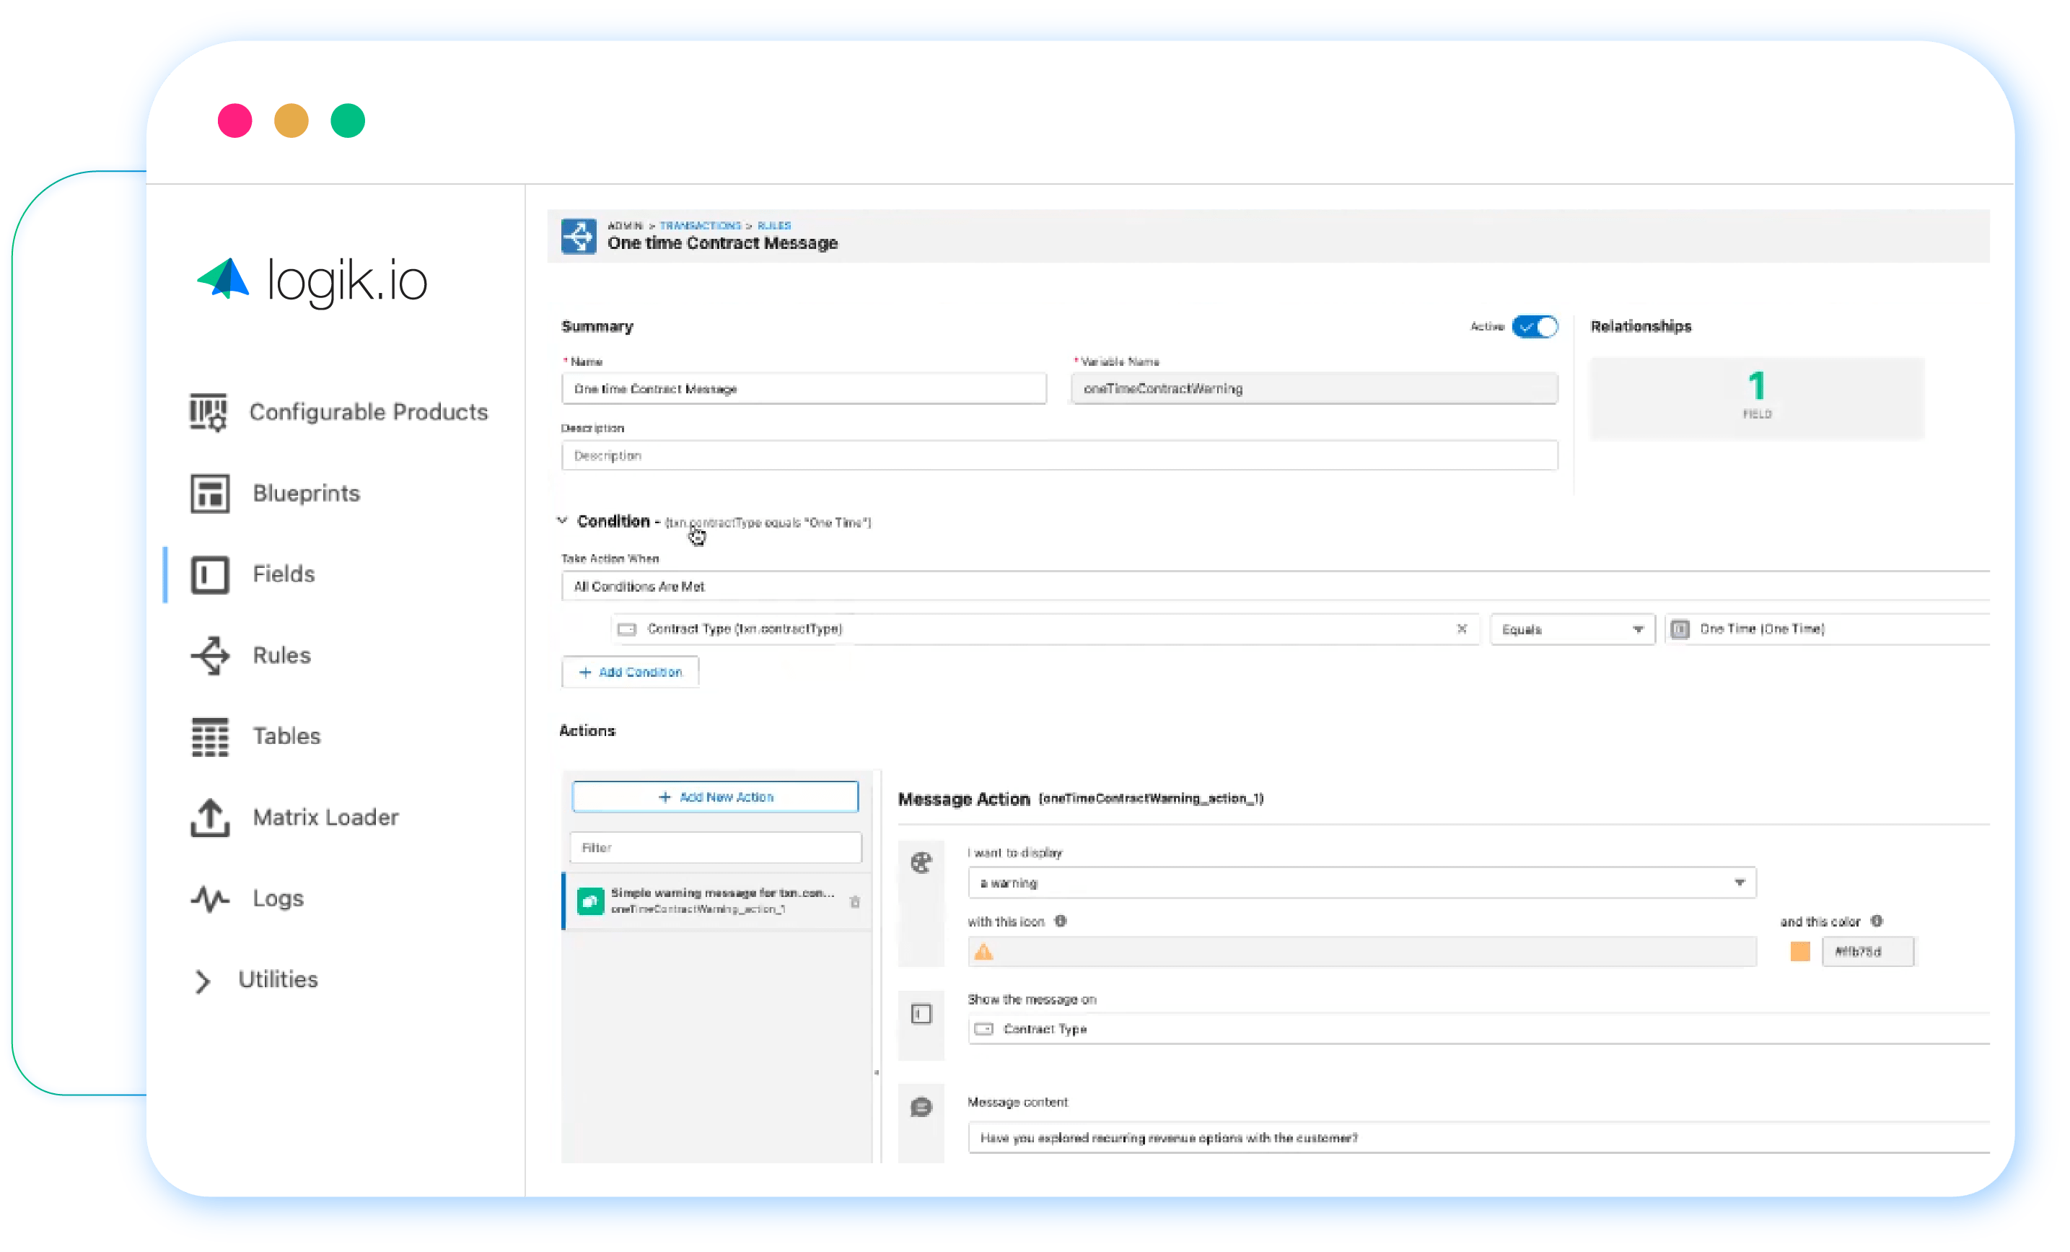The width and height of the screenshot is (2070, 1252).
Task: Click the Fields panel icon
Action: [x=209, y=574]
